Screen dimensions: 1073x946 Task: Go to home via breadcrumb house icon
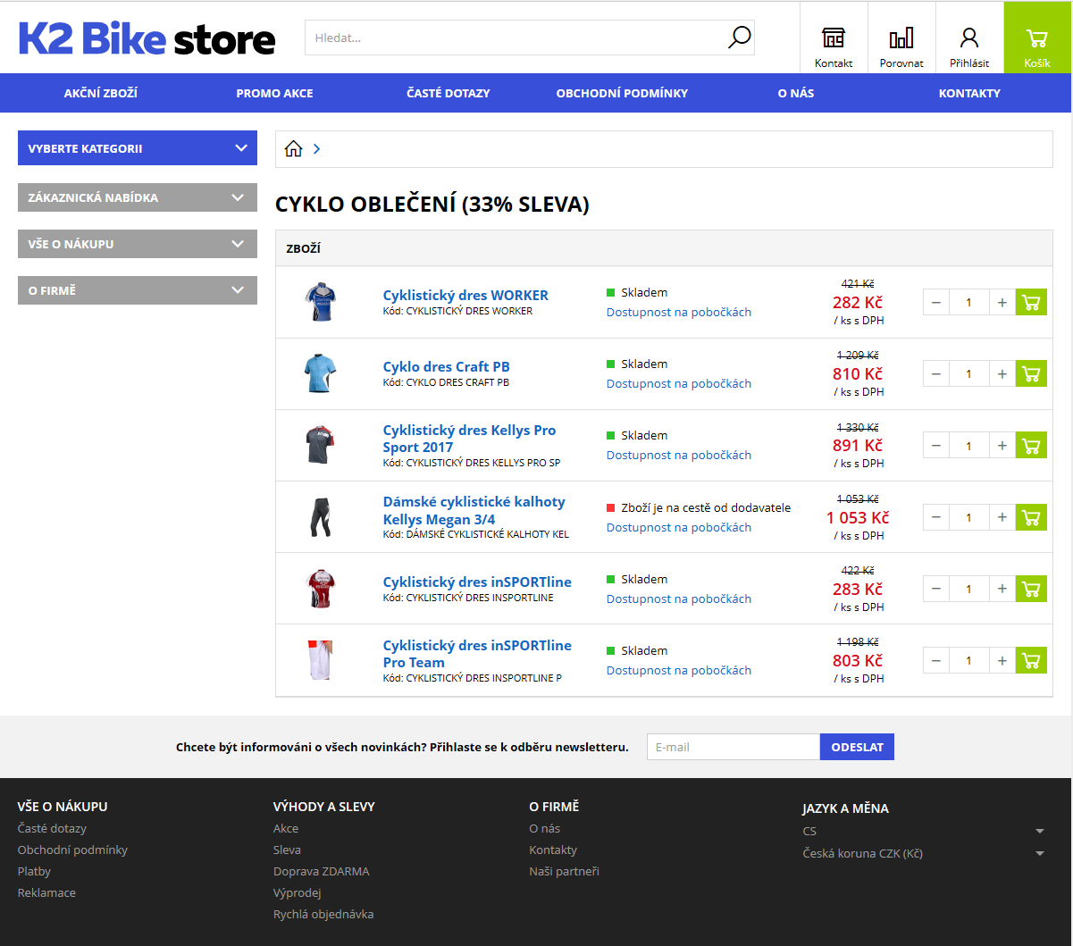[293, 149]
